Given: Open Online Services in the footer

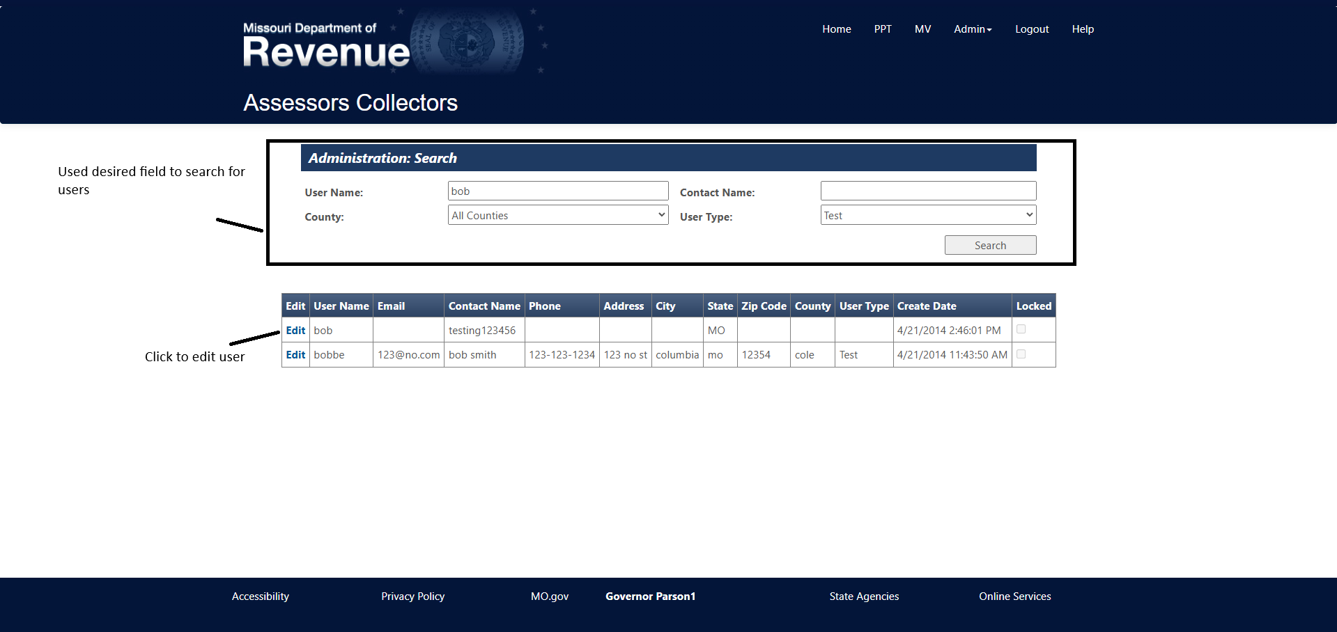Looking at the screenshot, I should [1014, 597].
